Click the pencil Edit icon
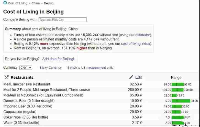This screenshot has height=127, width=200. (131, 77)
